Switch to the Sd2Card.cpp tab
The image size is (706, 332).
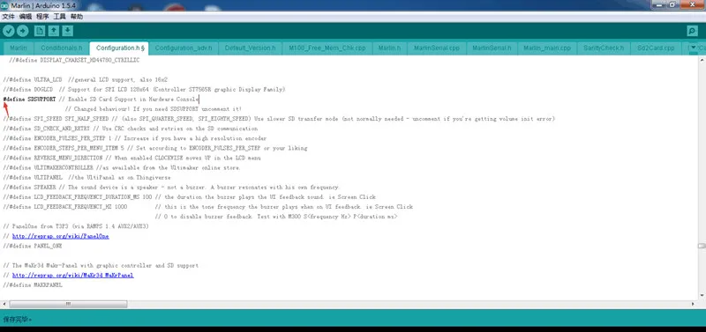[x=656, y=48]
